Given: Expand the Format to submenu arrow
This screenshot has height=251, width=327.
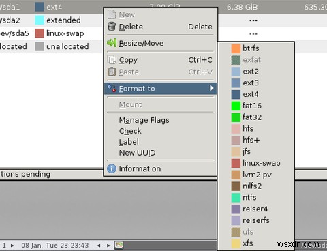Looking at the screenshot, I should pyautogui.click(x=212, y=88).
